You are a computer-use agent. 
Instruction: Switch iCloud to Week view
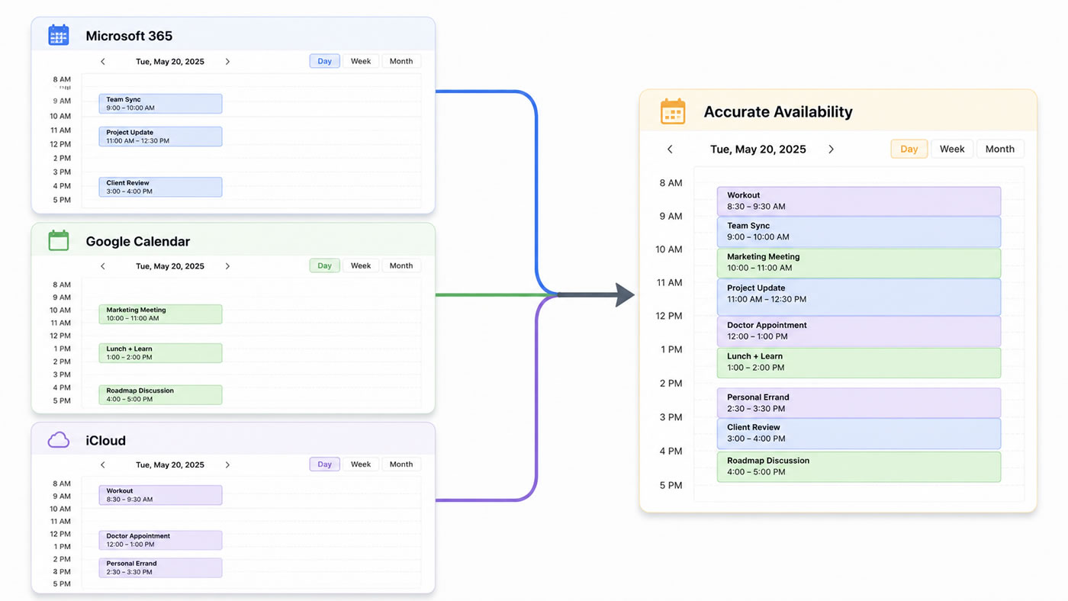[x=361, y=464]
